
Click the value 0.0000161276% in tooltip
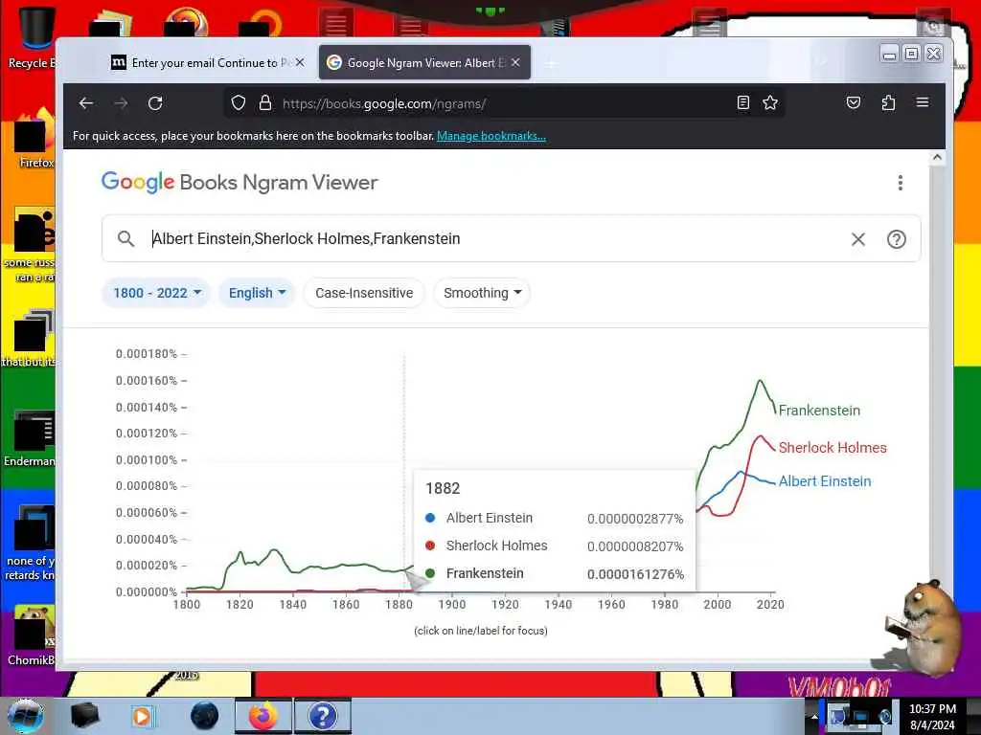coord(636,574)
